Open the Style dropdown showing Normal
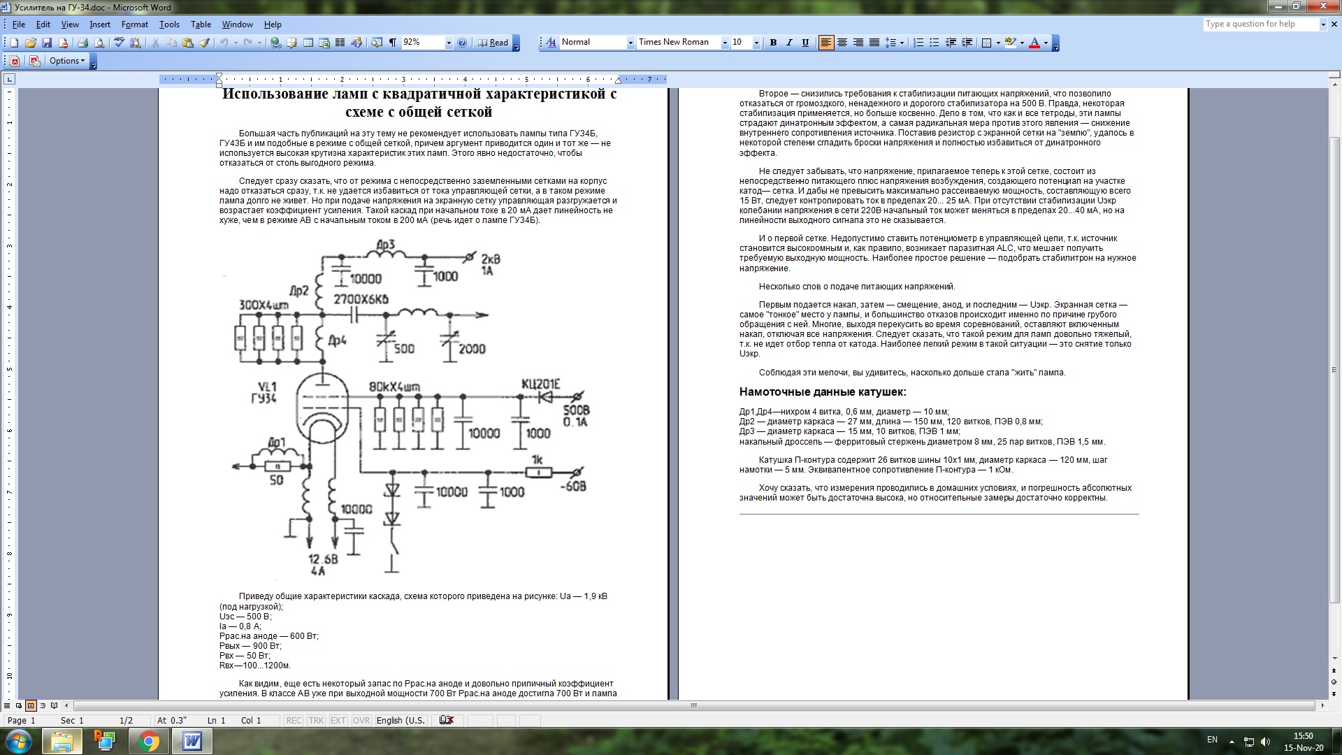Viewport: 1342px width, 755px height. tap(630, 43)
